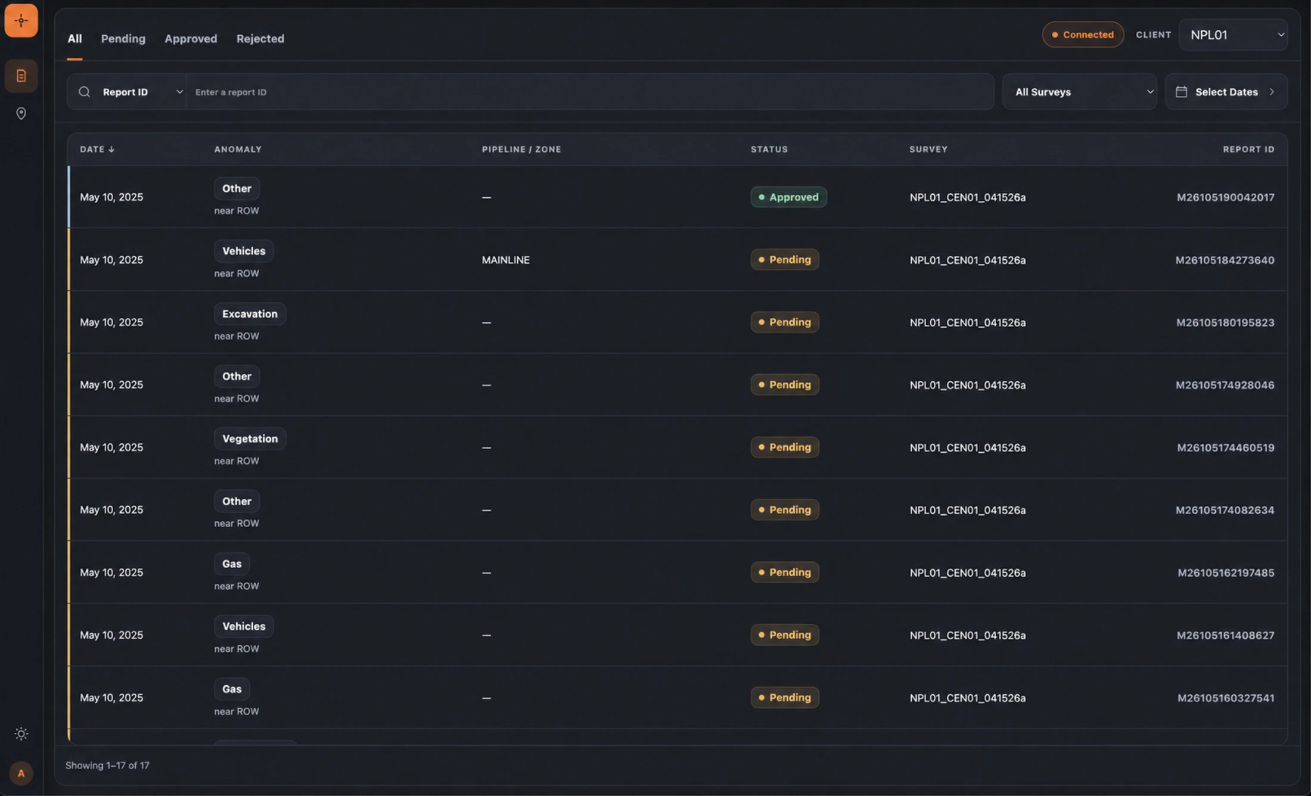Click survey name in Approved row
Image resolution: width=1311 pixels, height=796 pixels.
(967, 197)
